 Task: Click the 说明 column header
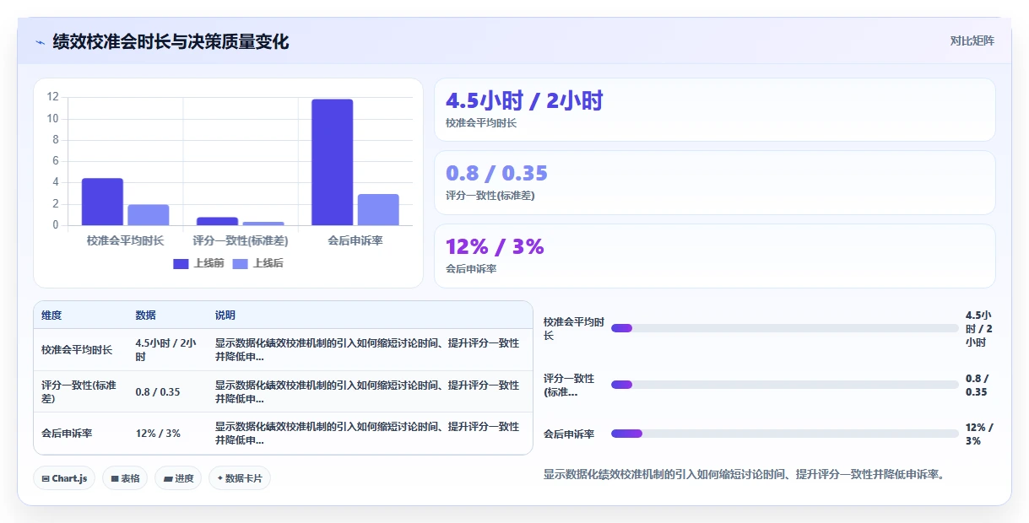pyautogui.click(x=225, y=315)
